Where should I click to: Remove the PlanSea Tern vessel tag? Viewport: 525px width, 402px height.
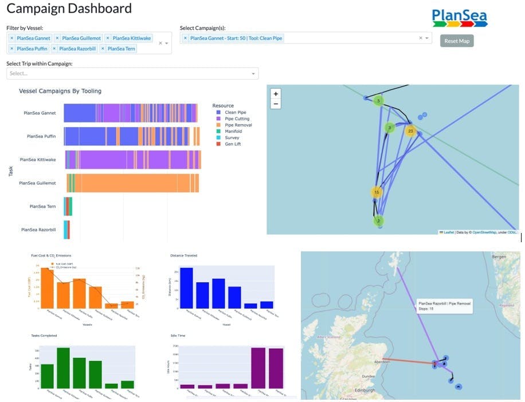tap(104, 49)
